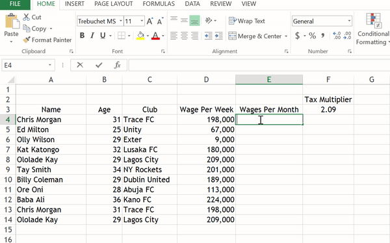This screenshot has height=243, width=390.
Task: Select row 4 header
Action: (x=8, y=120)
